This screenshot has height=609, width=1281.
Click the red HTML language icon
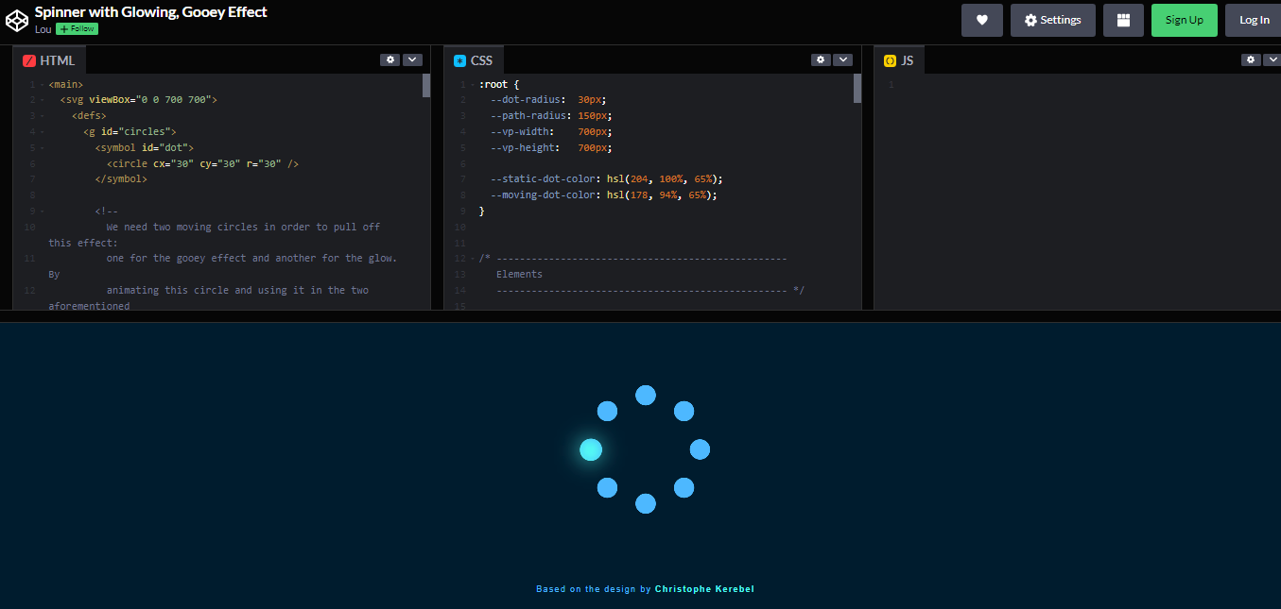[28, 59]
